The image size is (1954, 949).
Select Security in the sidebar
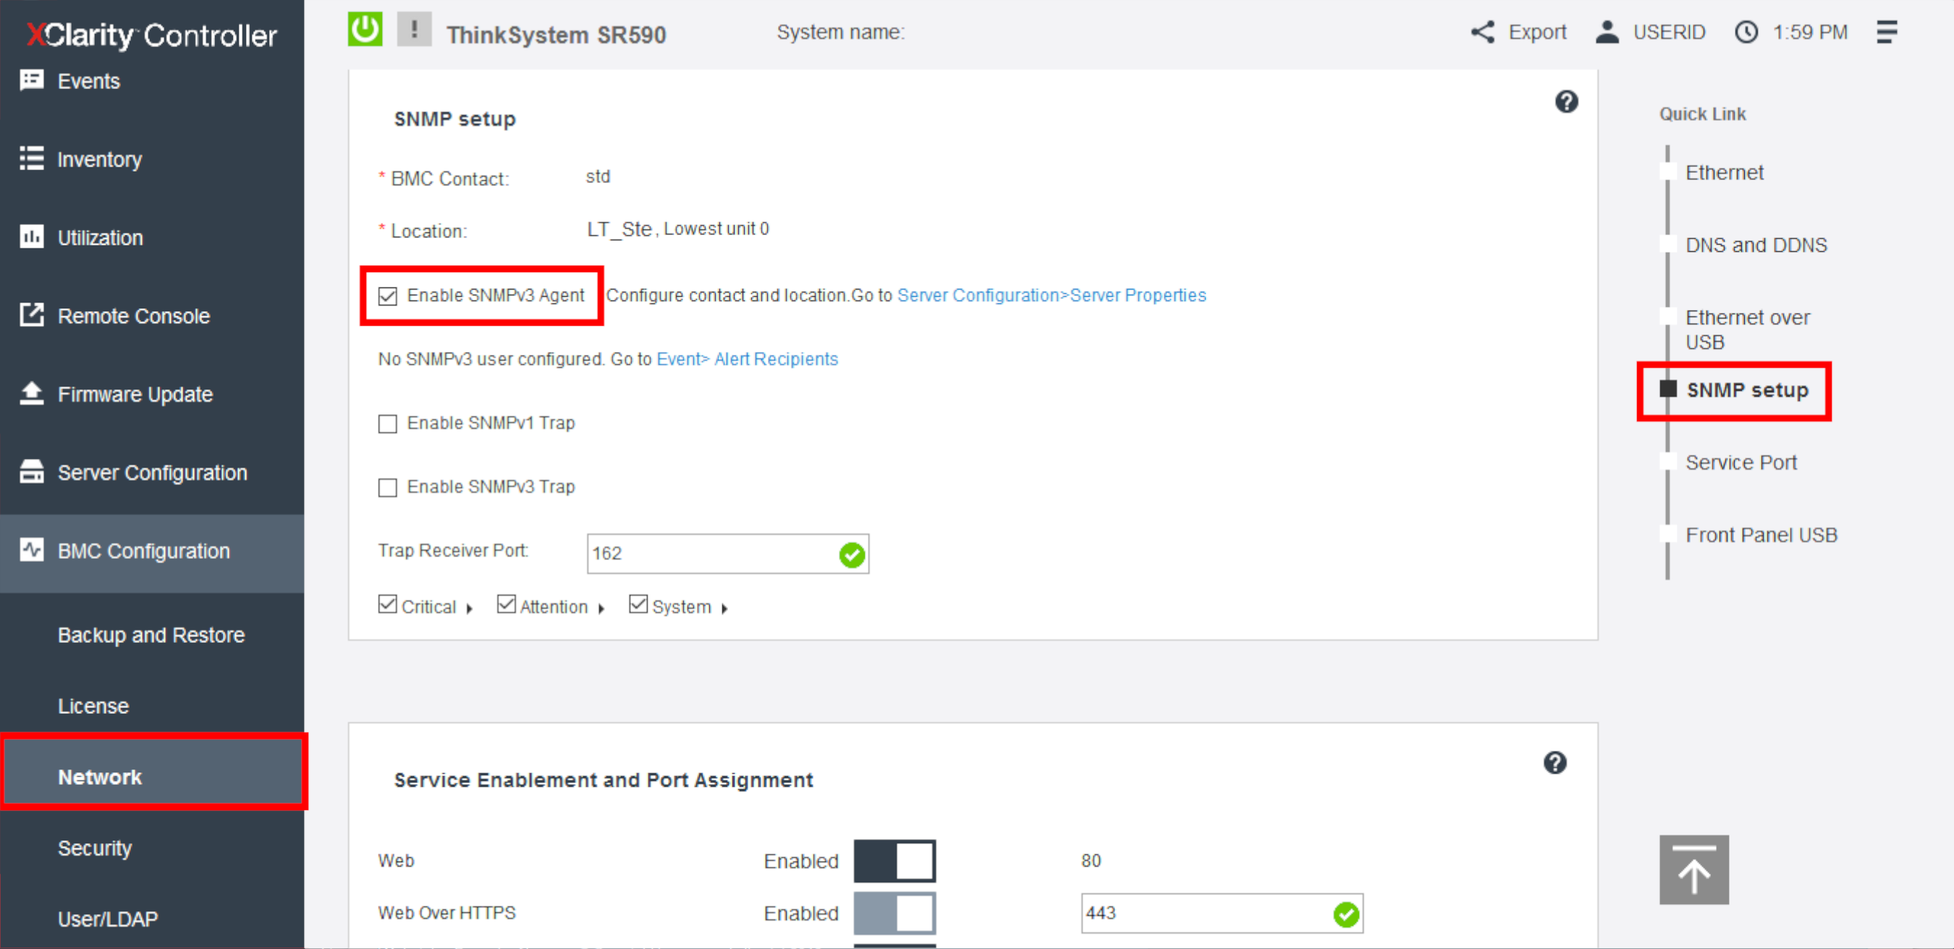coord(94,848)
